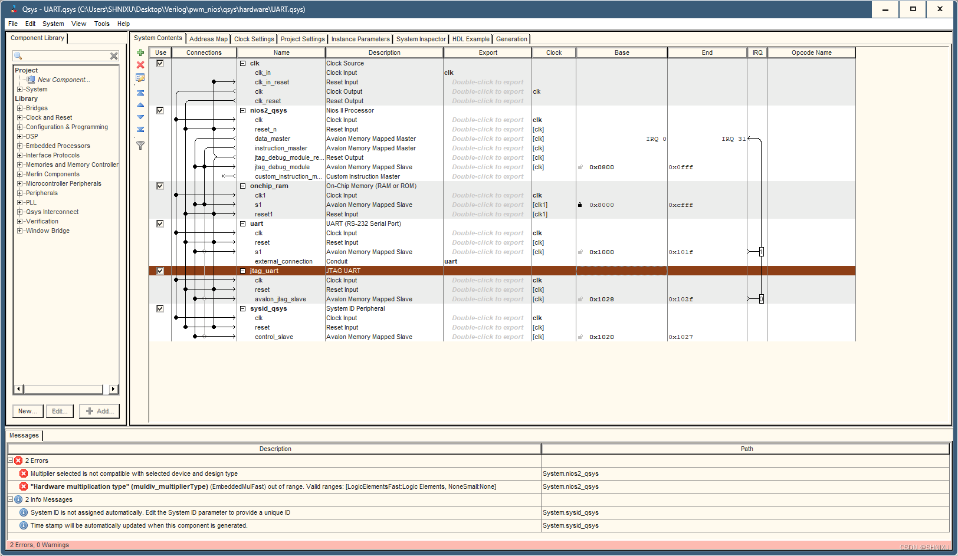Switch to the Generation tab
Screen dimensions: 958x556
point(511,39)
